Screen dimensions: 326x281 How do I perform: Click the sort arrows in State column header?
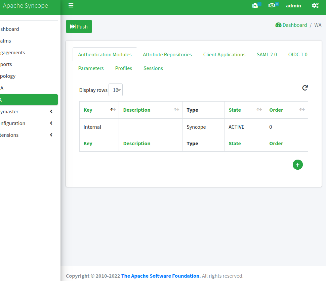pyautogui.click(x=259, y=110)
